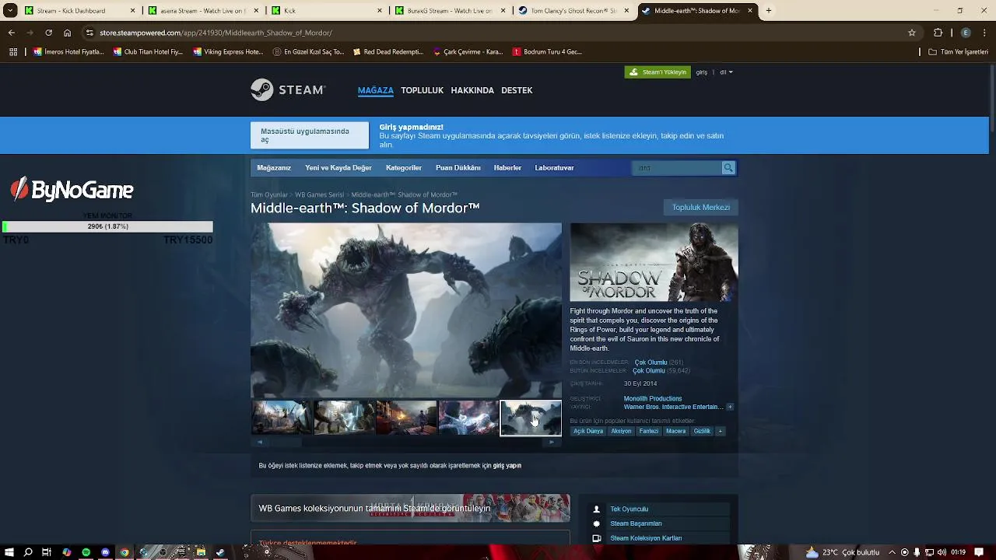This screenshot has height=560, width=996.
Task: Click the Gizlilik tag
Action: [702, 431]
